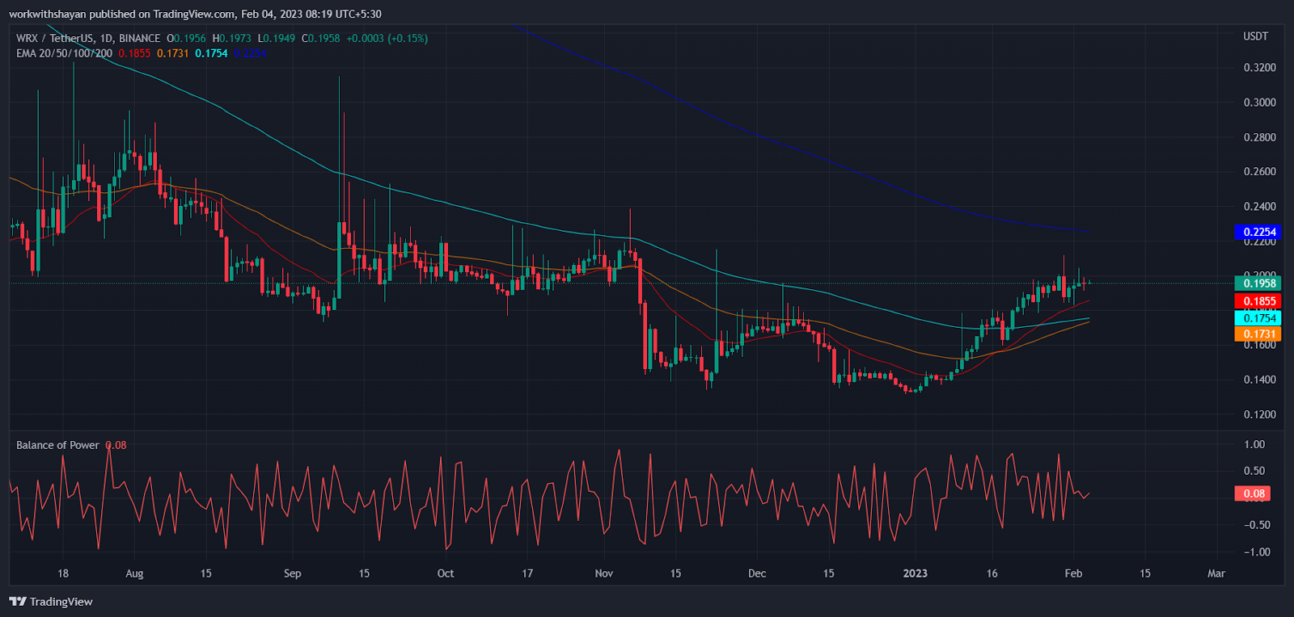Click the orange 0.1731 price axis label
Screen dimensions: 1294x617
[1258, 334]
